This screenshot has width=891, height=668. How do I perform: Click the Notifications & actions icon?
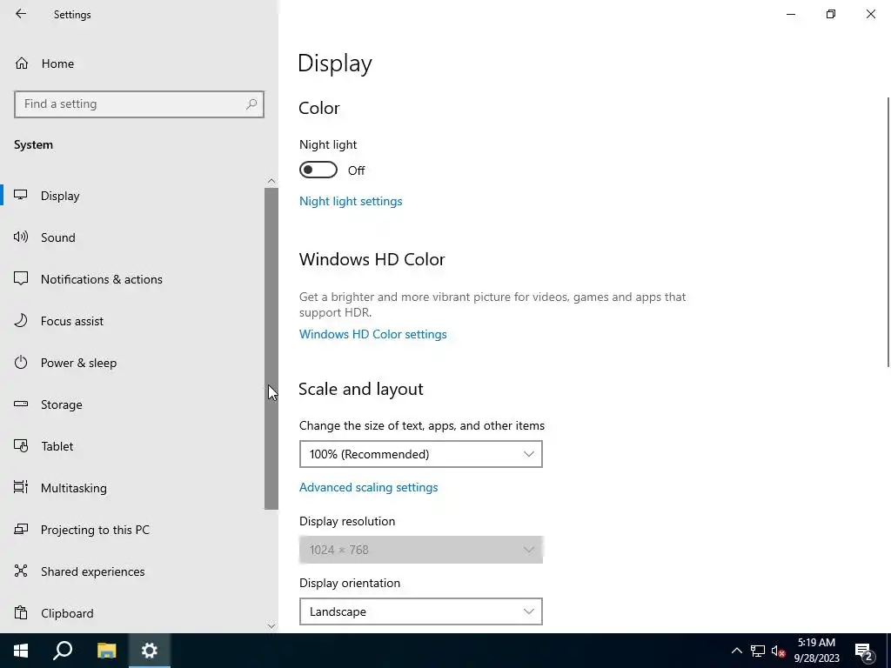[21, 278]
